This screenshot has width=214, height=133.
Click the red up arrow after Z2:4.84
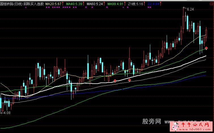[161, 4]
